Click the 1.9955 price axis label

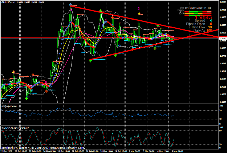223,10
